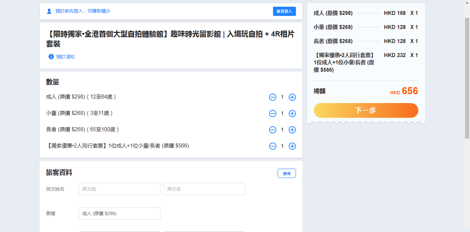The height and width of the screenshot is (232, 470).
Task: Click the 會員登入 button
Action: [x=284, y=11]
